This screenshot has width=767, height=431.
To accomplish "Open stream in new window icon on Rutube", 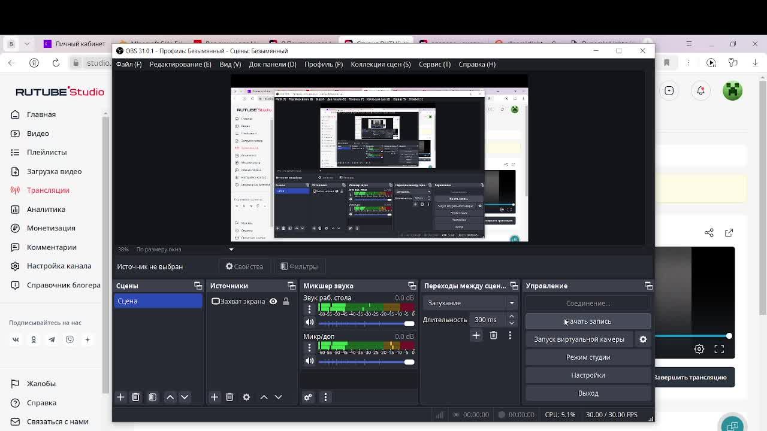I will point(729,232).
